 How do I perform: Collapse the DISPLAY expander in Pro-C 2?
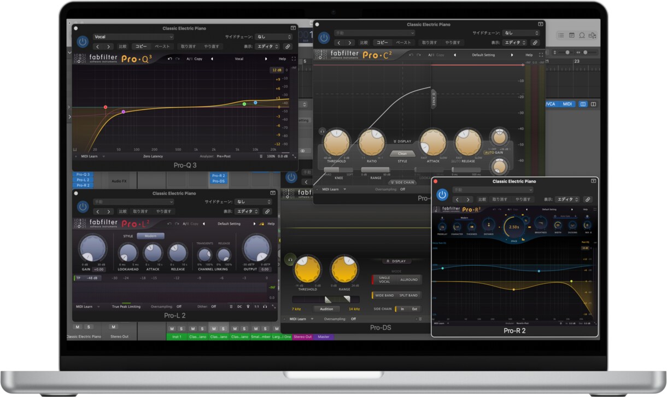402,141
